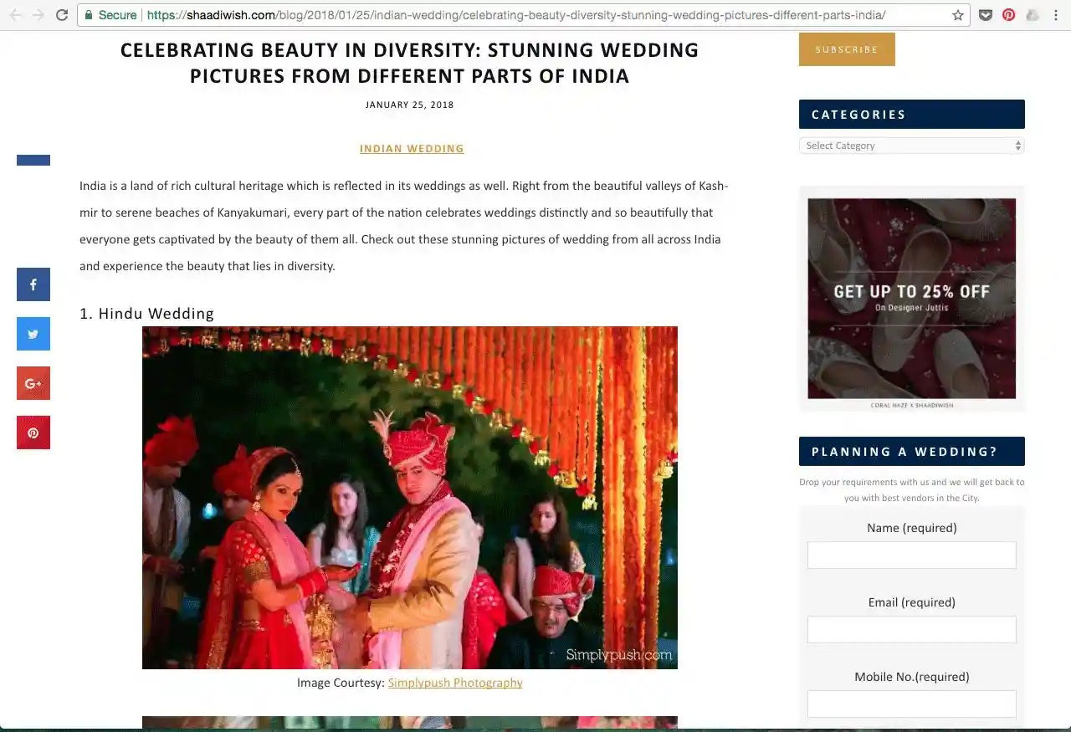Click the January 25, 2018 date
The height and width of the screenshot is (732, 1071).
pos(410,105)
